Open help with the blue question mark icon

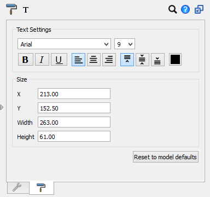click(x=185, y=9)
